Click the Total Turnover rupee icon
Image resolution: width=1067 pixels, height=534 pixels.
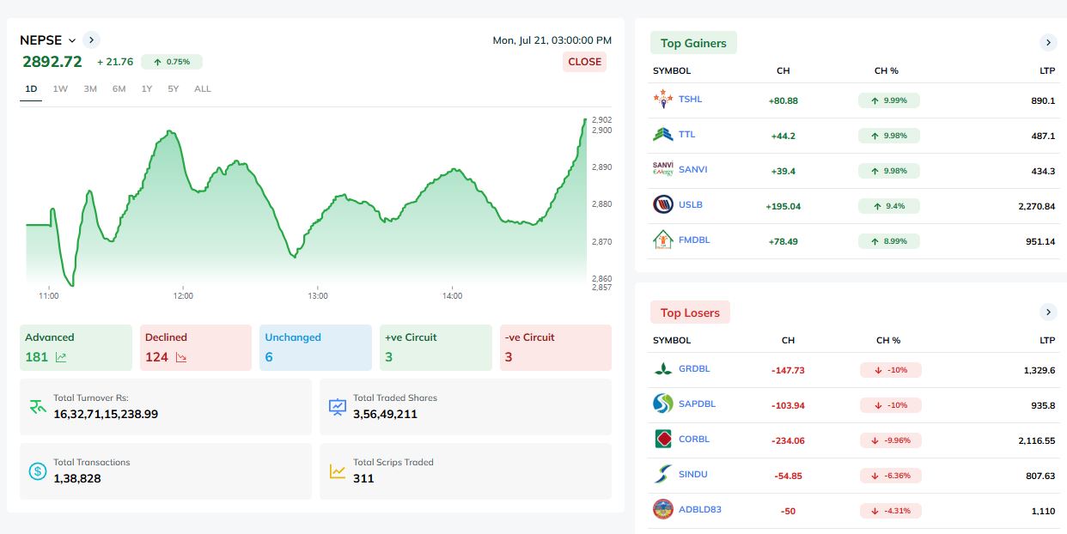tap(38, 406)
